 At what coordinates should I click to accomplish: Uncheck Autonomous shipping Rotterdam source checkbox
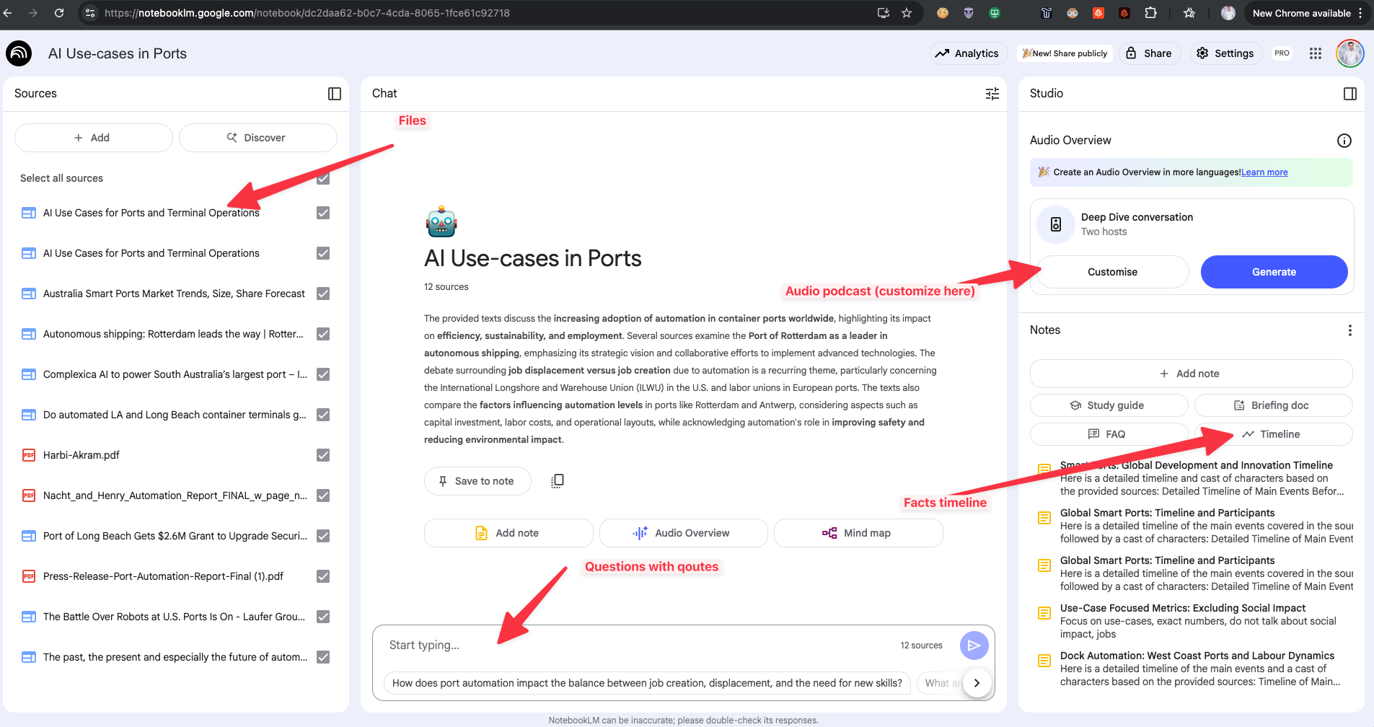coord(323,334)
